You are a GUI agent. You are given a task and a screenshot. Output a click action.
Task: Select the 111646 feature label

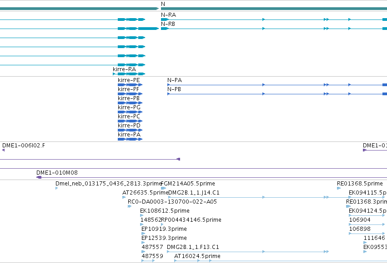coord(374,238)
